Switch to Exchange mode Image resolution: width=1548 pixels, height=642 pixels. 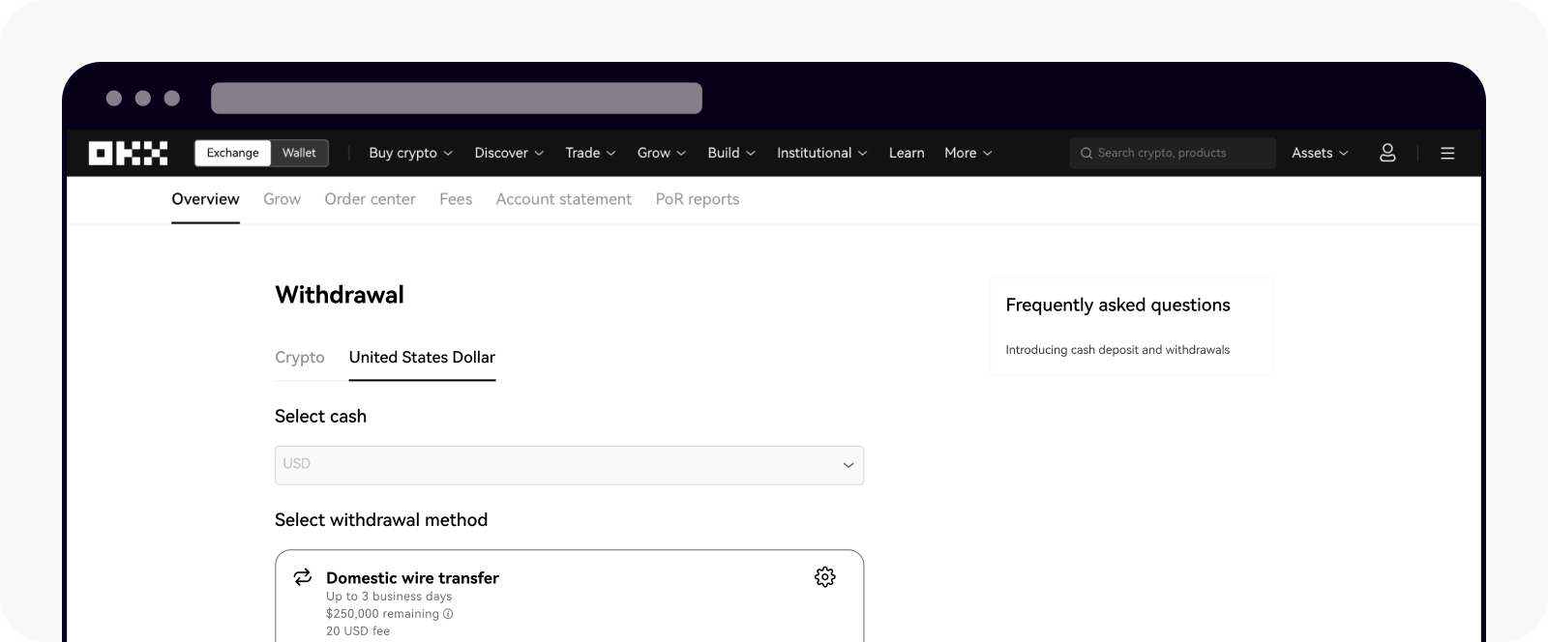[x=232, y=153]
